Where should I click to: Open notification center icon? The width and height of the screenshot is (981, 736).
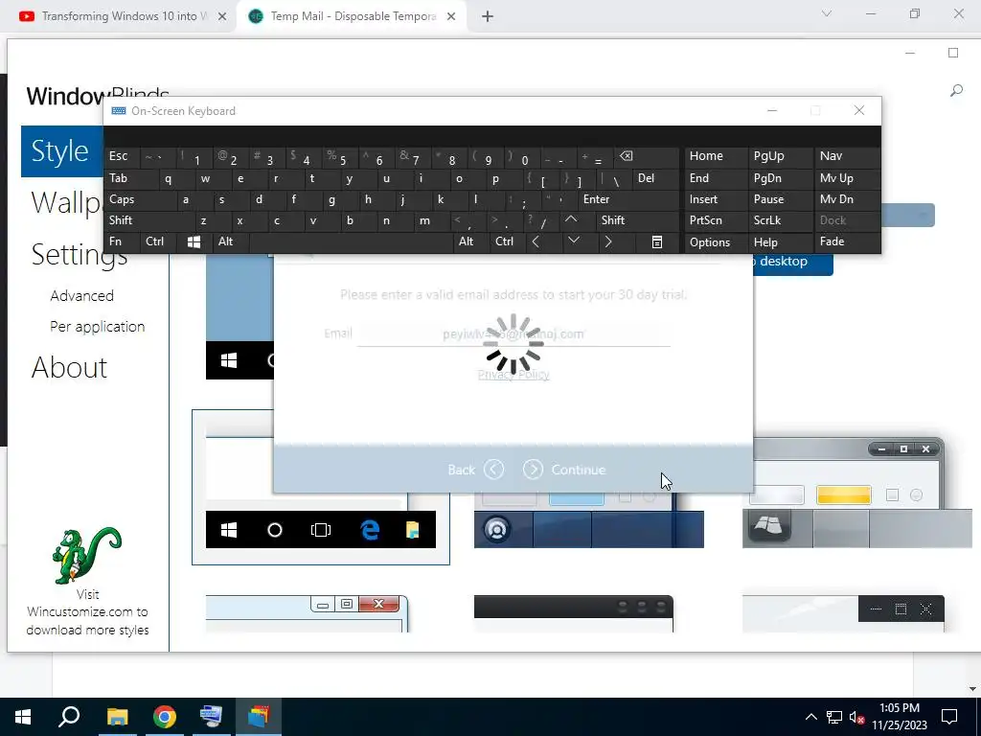[949, 717]
